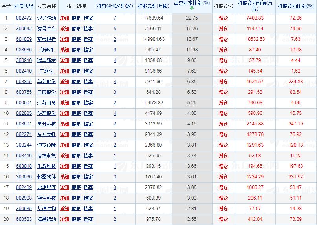Open 迪安诊断 stock name link
317x225 pixels.
(46, 145)
